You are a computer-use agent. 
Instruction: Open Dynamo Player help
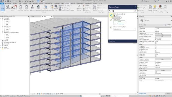point(135,11)
